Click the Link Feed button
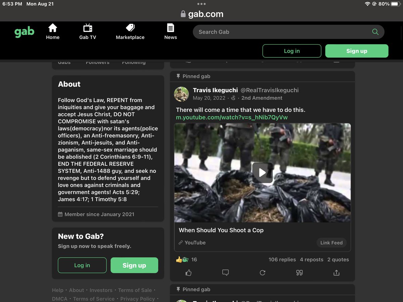The width and height of the screenshot is (403, 302). [331, 243]
